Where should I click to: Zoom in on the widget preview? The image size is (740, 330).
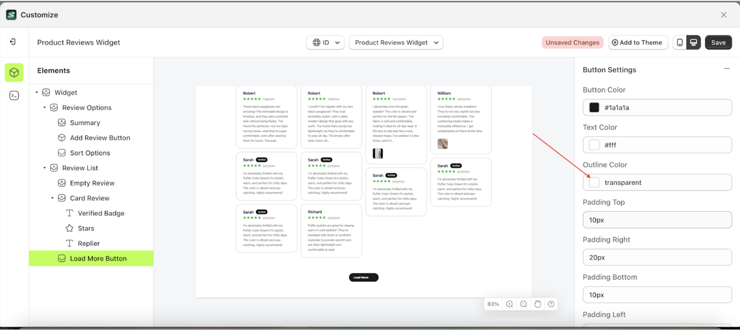pos(509,304)
